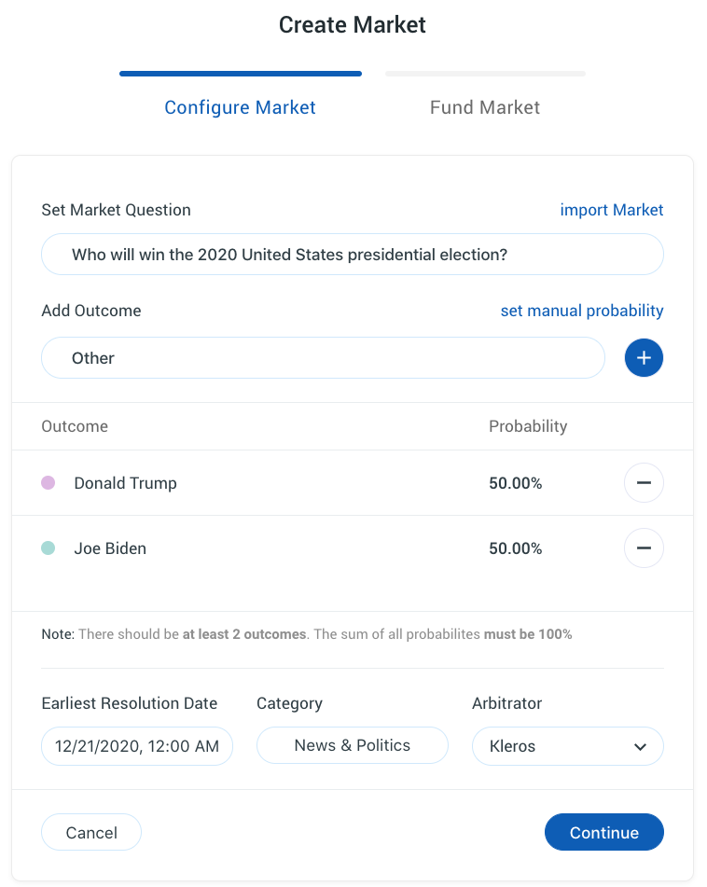Screen dimensions: 707x887
Task: Click Donald Trump's 50.00% probability value
Action: 515,483
